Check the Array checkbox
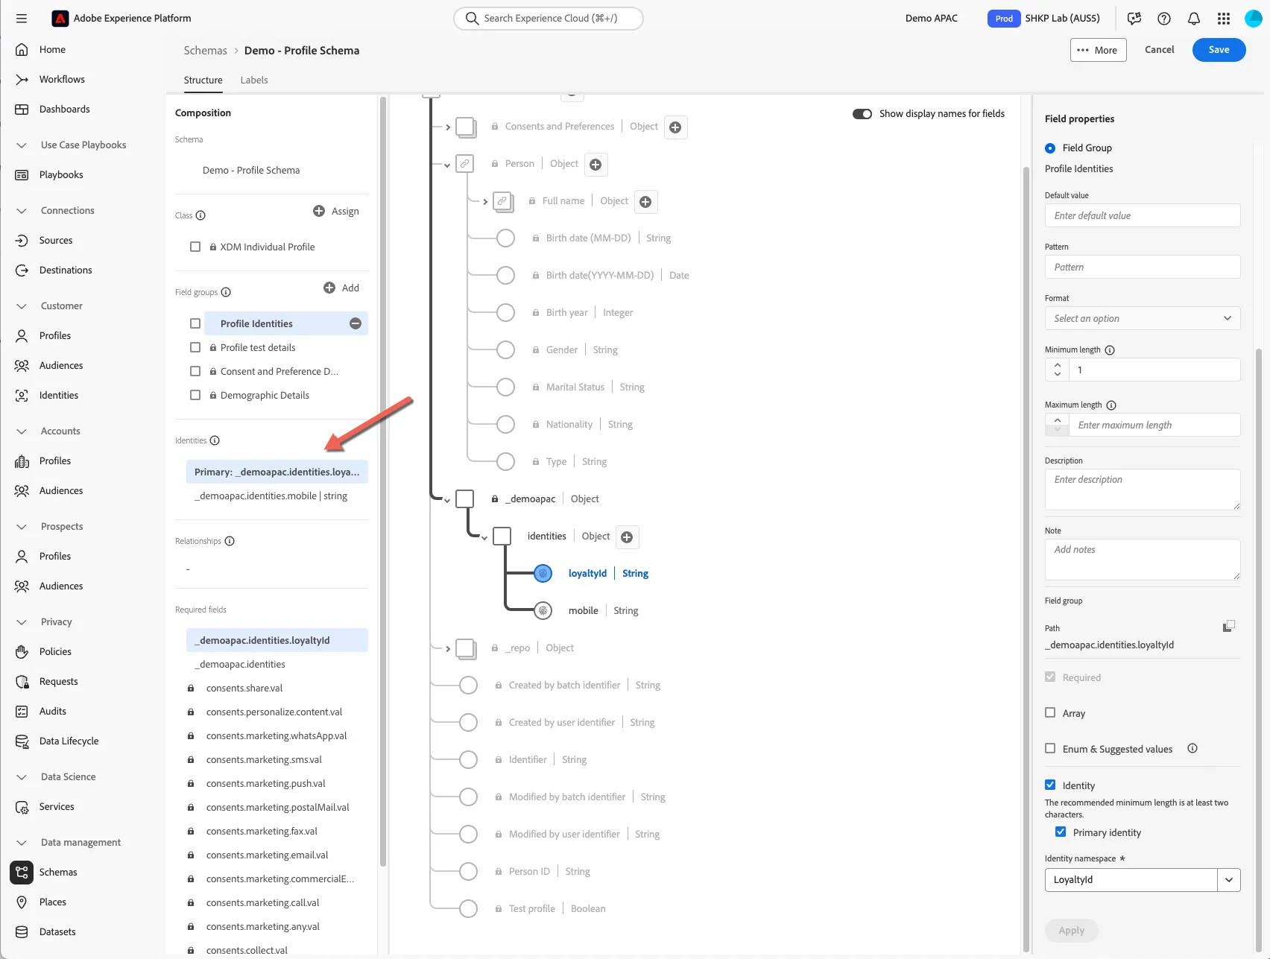Image resolution: width=1270 pixels, height=959 pixels. (x=1050, y=713)
